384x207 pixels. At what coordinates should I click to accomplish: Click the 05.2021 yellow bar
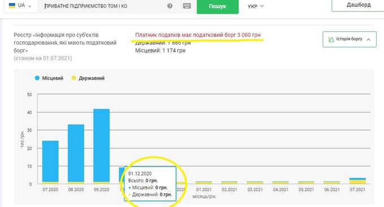(x=306, y=183)
